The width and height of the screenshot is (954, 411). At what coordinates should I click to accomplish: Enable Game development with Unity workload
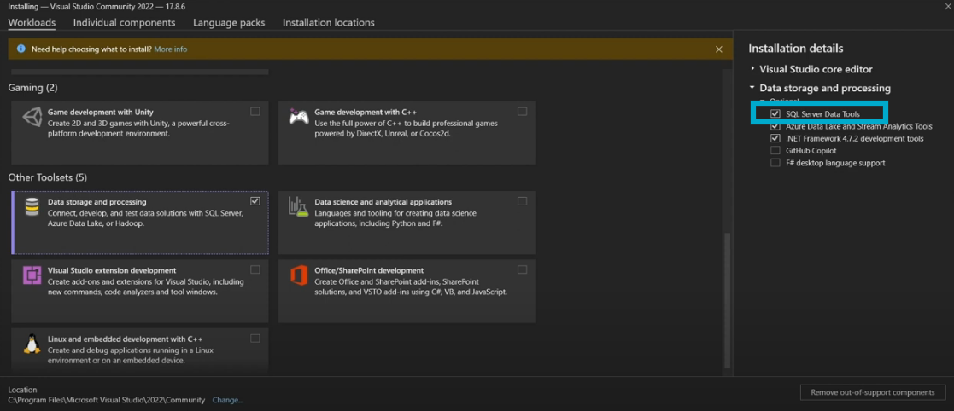pyautogui.click(x=255, y=112)
